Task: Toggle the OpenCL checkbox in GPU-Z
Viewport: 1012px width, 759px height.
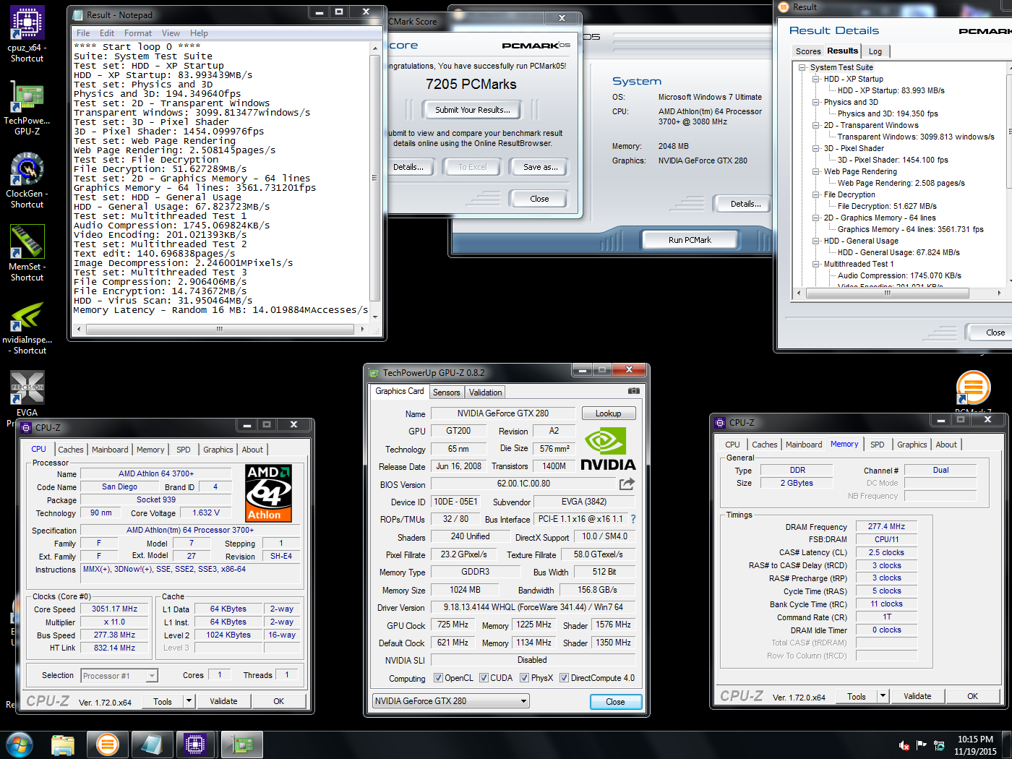Action: [438, 678]
